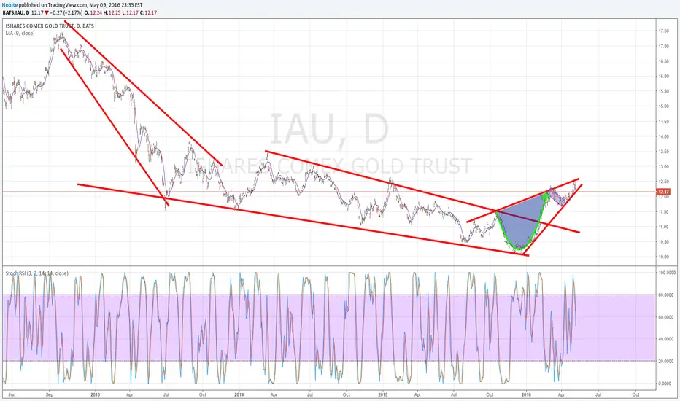Click the 2015 label on time axis
This screenshot has width=680, height=401.
click(x=382, y=395)
